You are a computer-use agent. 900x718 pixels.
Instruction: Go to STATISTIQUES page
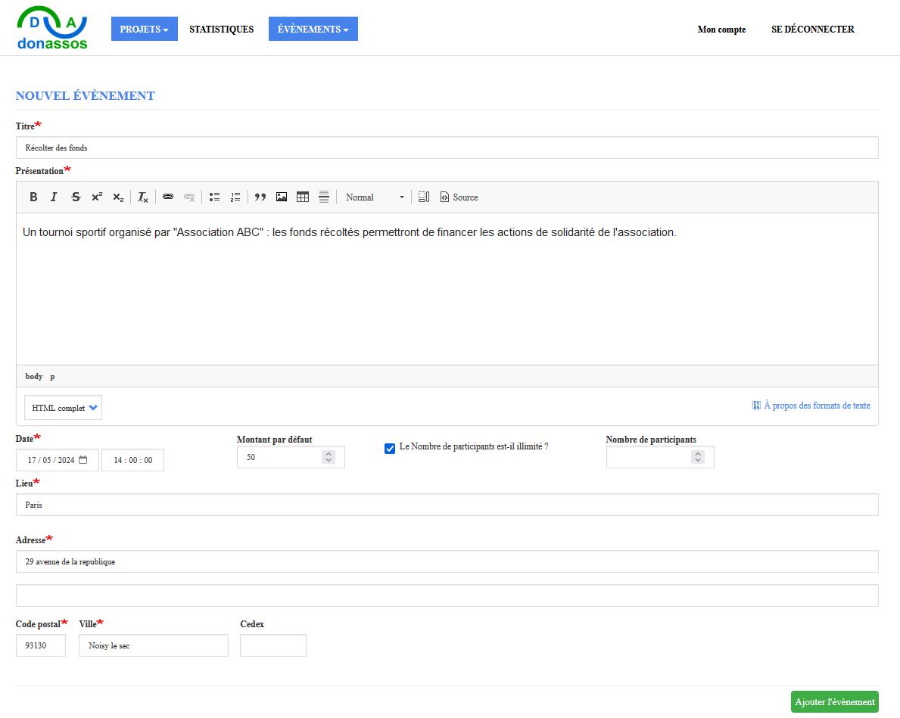click(x=221, y=30)
